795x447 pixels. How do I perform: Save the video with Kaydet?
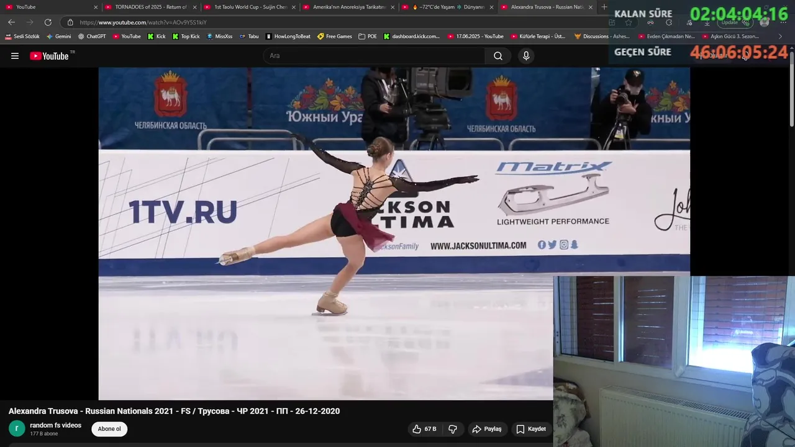point(531,429)
